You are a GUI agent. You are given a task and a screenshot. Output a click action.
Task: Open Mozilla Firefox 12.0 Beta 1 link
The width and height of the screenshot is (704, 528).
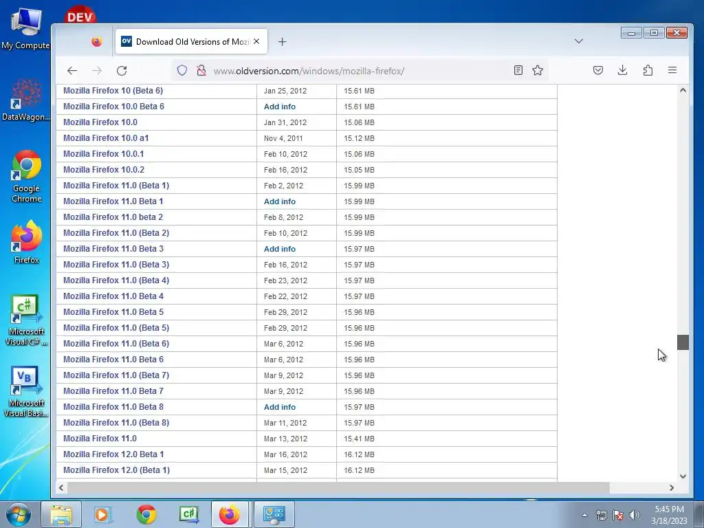pyautogui.click(x=113, y=454)
